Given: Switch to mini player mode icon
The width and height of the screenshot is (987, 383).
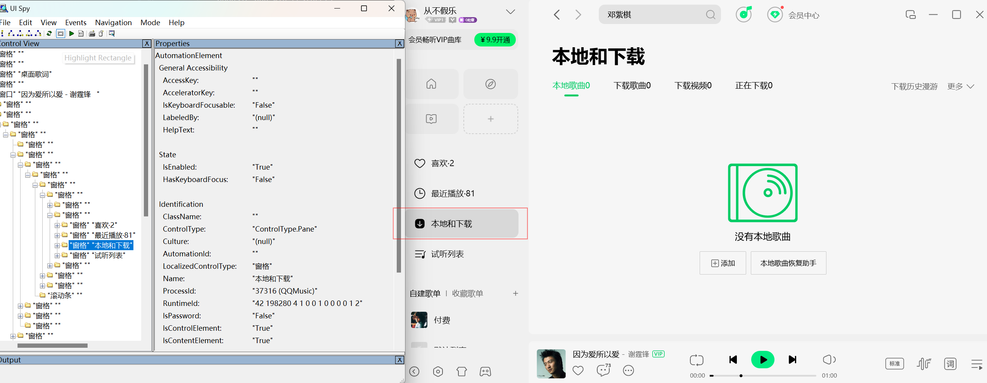Looking at the screenshot, I should [911, 15].
